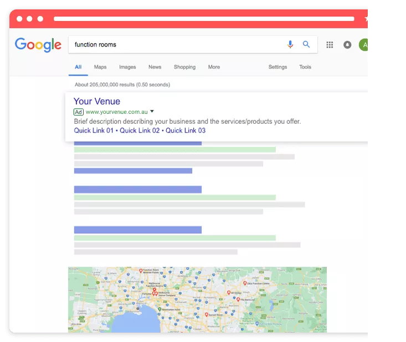
Task: Click the browser address bar
Action: [204, 19]
